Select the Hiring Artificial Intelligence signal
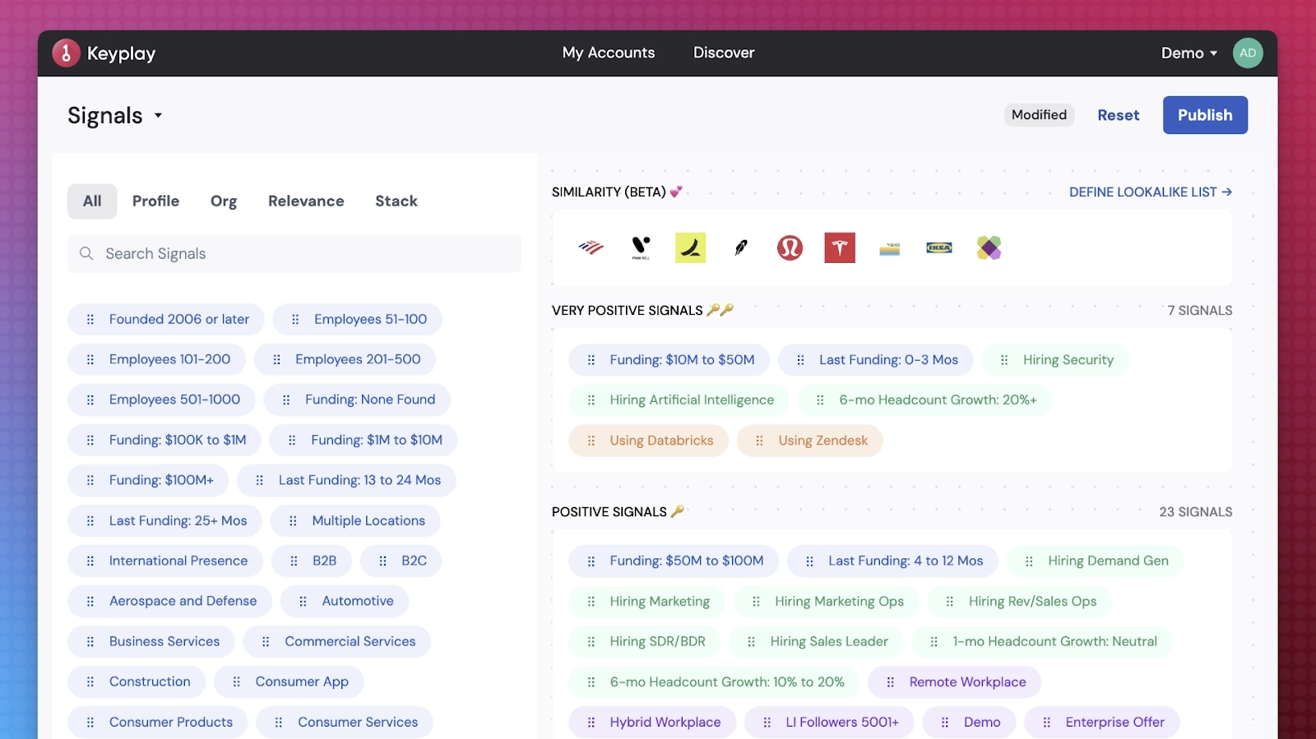The image size is (1316, 739). point(679,400)
